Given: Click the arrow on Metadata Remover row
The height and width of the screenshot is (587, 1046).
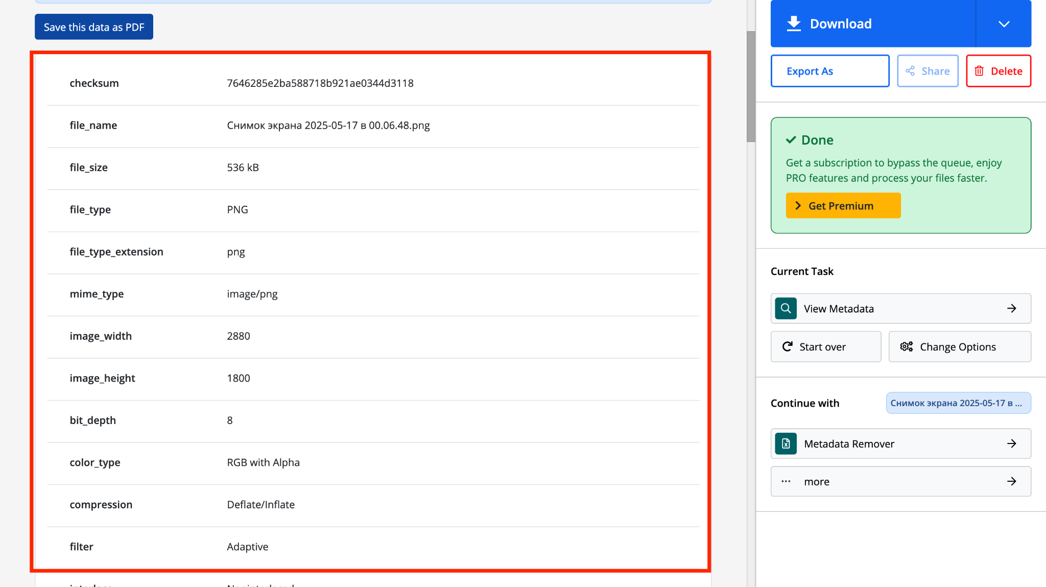Looking at the screenshot, I should (x=1011, y=443).
